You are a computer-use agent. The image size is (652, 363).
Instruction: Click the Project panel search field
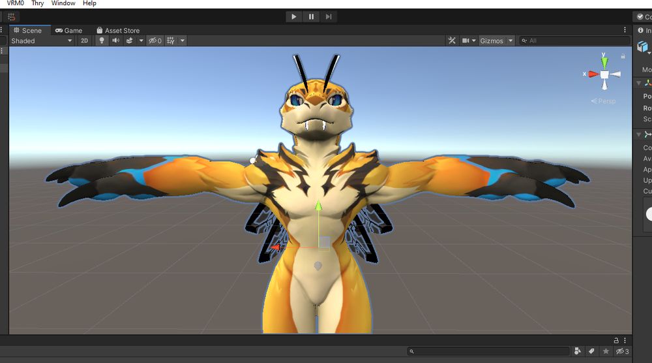click(488, 351)
